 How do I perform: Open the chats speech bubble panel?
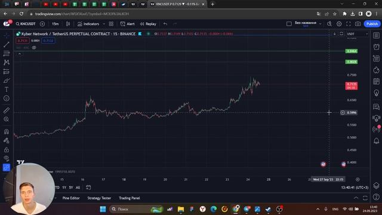377,107
